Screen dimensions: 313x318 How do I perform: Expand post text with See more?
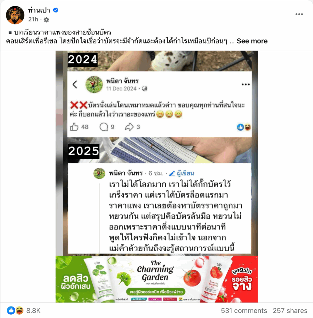[252, 41]
